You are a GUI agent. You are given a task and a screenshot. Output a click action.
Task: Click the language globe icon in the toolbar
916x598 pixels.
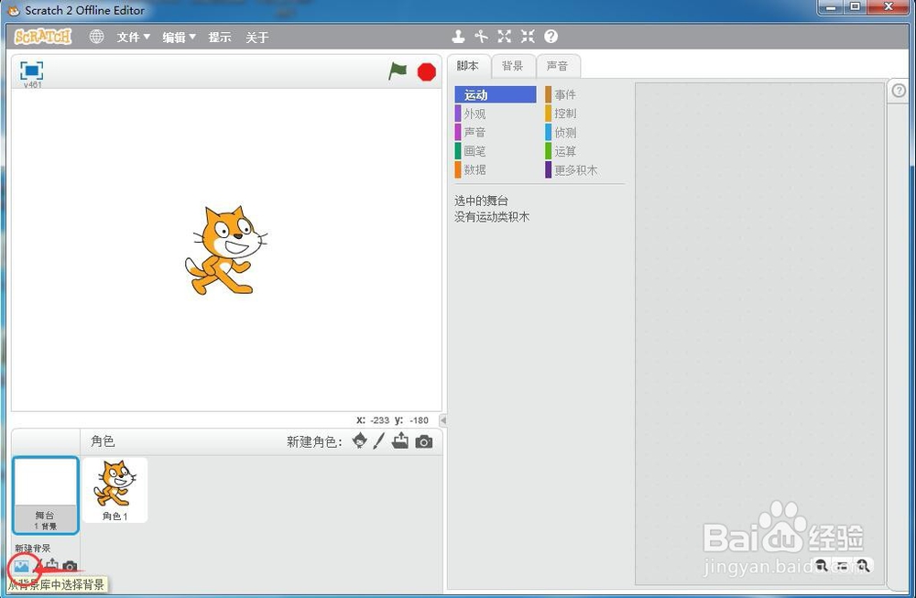click(97, 37)
